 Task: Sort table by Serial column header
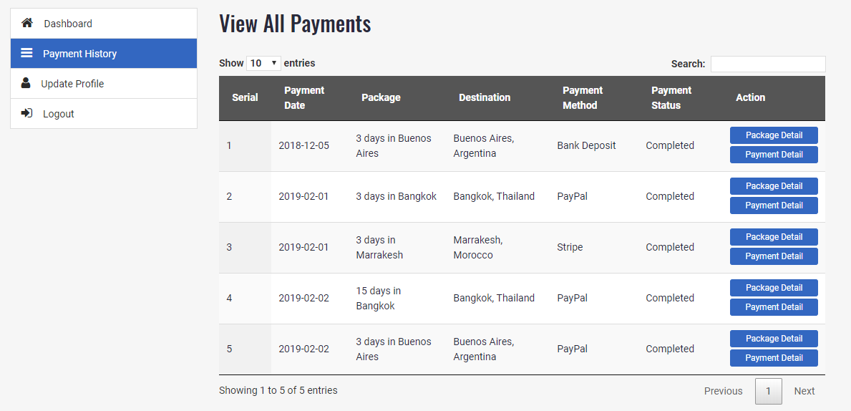[245, 98]
